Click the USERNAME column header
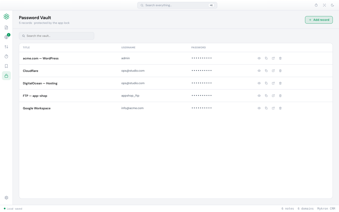This screenshot has height=212, width=339. pos(128,47)
